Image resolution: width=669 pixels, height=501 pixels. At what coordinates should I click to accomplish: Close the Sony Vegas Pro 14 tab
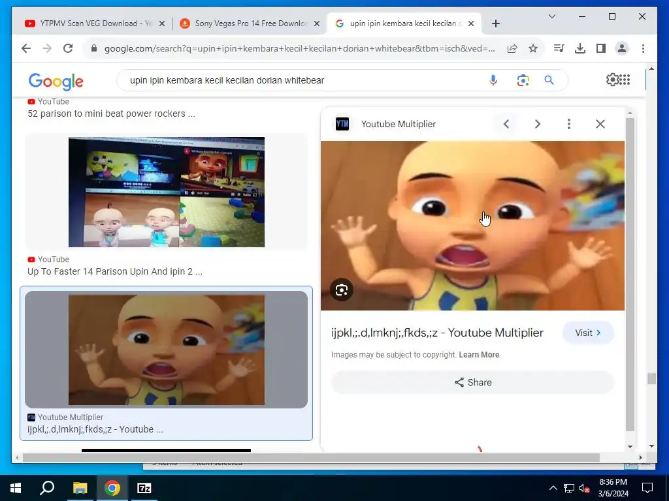(317, 24)
